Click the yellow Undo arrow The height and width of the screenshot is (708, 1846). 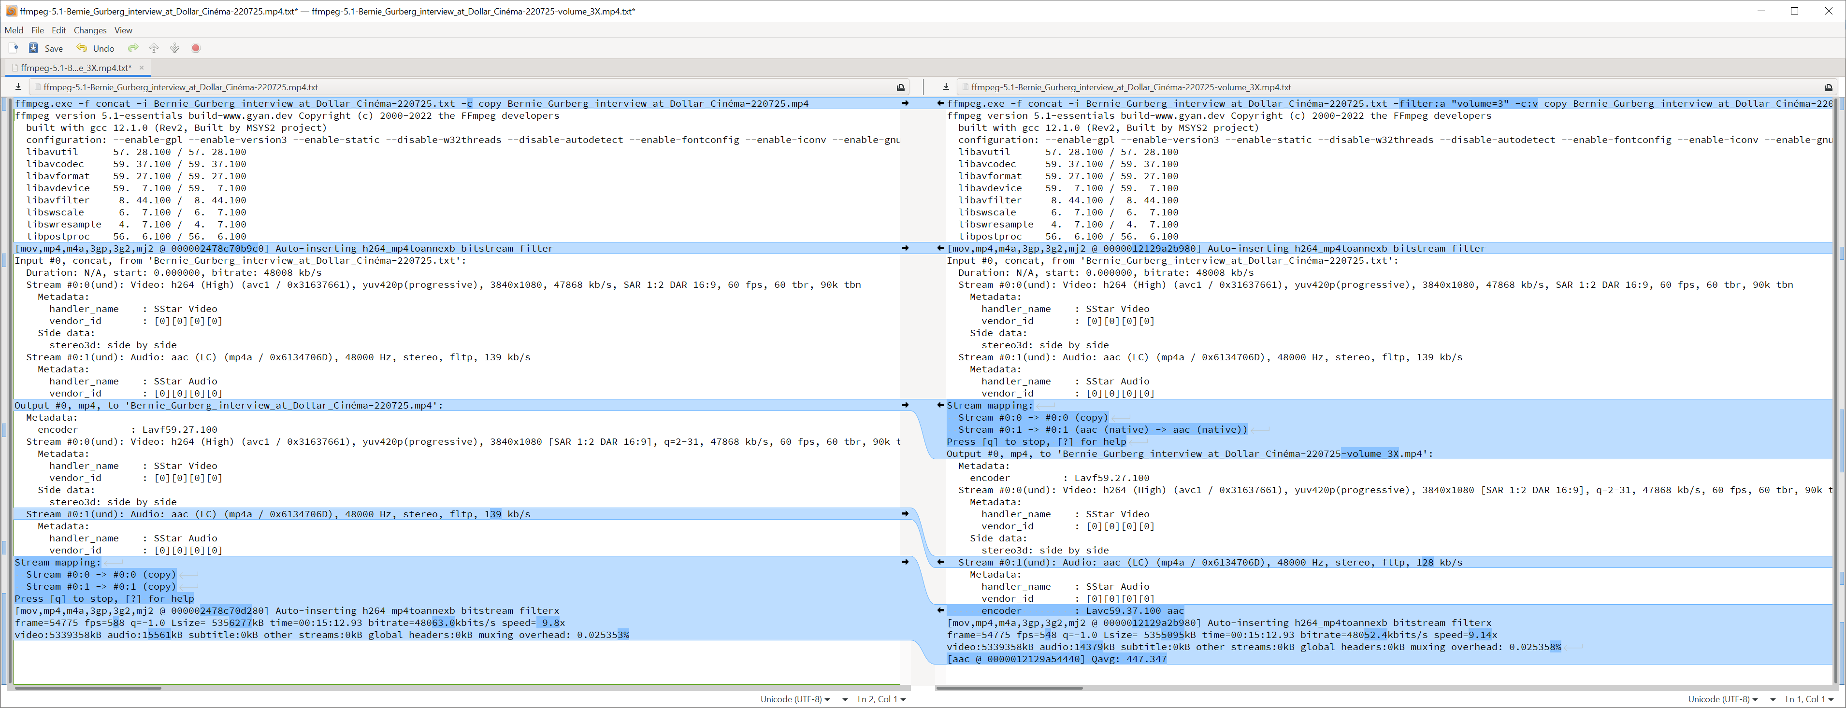[x=82, y=48]
